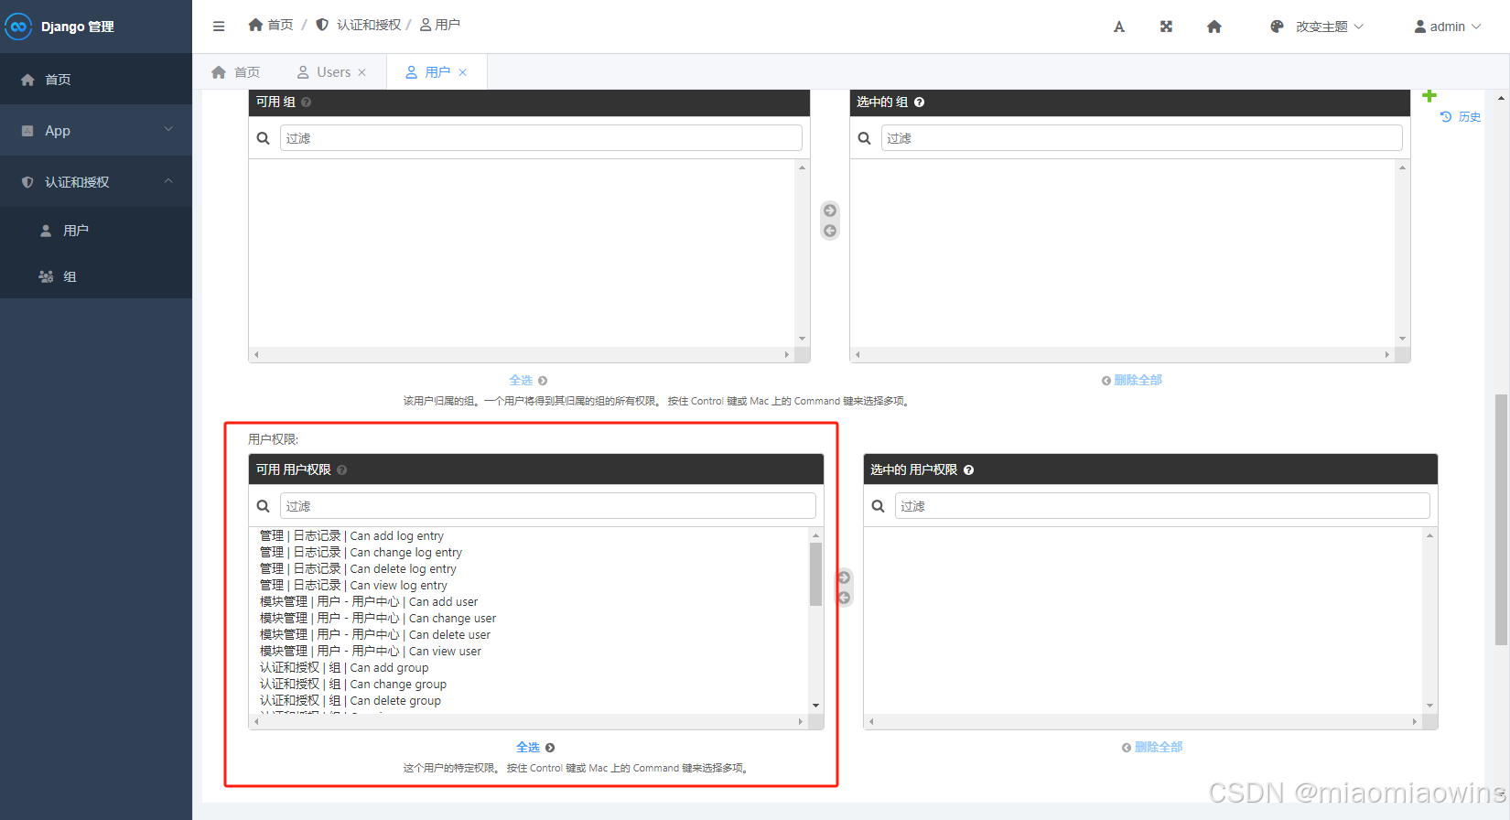Open 组 in the sidebar submenu
The height and width of the screenshot is (820, 1510).
(96, 276)
